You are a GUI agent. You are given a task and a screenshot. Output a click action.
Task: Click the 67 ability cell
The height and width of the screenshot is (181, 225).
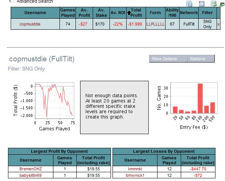tap(172, 24)
